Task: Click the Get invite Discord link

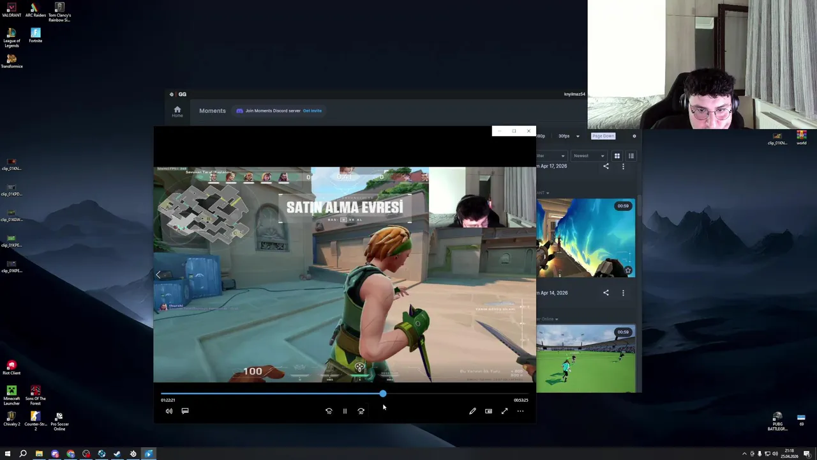Action: (312, 111)
